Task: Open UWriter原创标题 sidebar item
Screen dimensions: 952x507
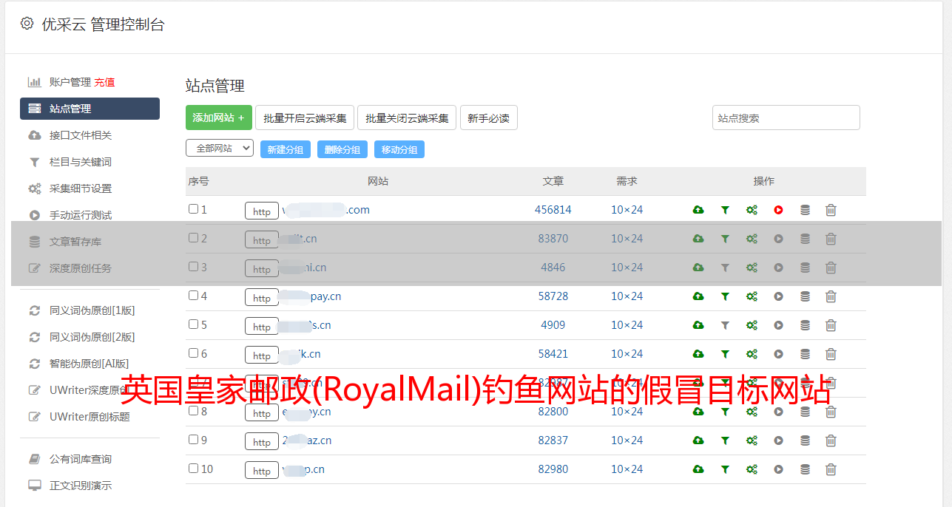Action: coord(90,417)
